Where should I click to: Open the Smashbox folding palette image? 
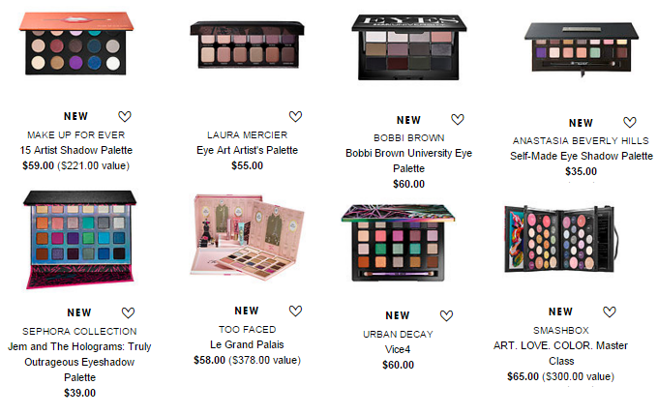[561, 239]
